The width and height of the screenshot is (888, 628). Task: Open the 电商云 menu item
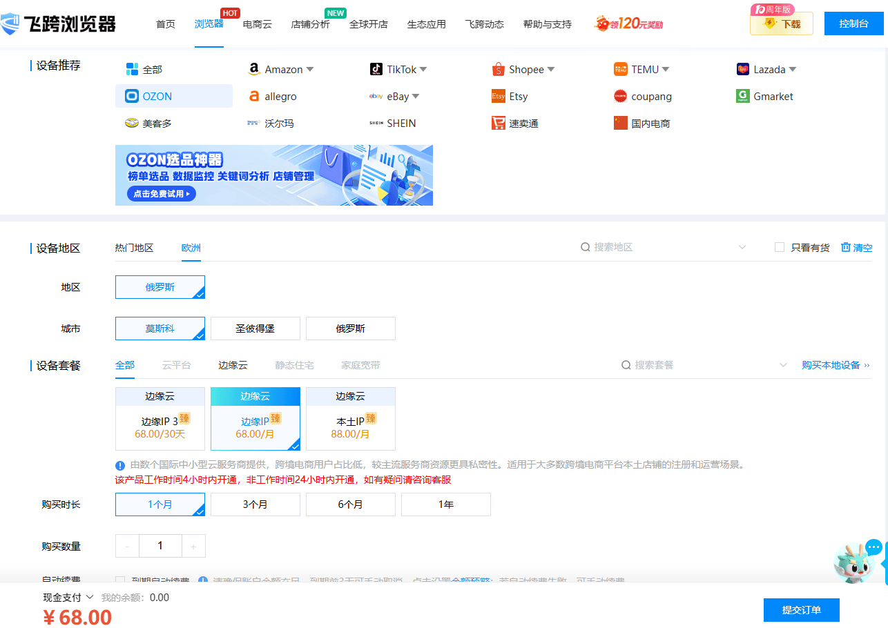click(257, 23)
